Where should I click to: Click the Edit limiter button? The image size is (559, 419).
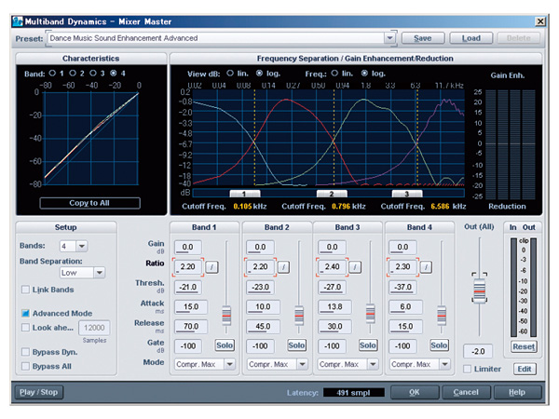click(x=525, y=369)
